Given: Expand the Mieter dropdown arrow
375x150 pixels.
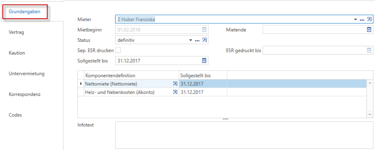Looking at the screenshot, I should (355, 20).
